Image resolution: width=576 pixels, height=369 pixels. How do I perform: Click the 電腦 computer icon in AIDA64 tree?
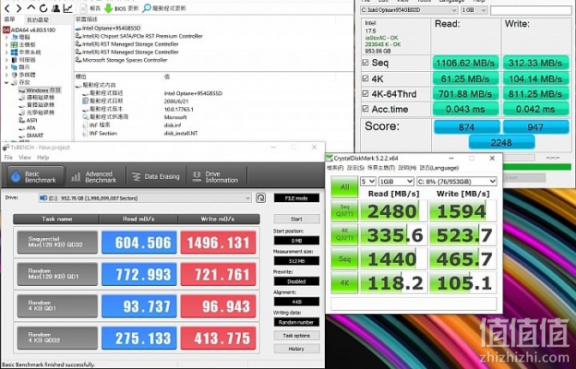[x=15, y=37]
